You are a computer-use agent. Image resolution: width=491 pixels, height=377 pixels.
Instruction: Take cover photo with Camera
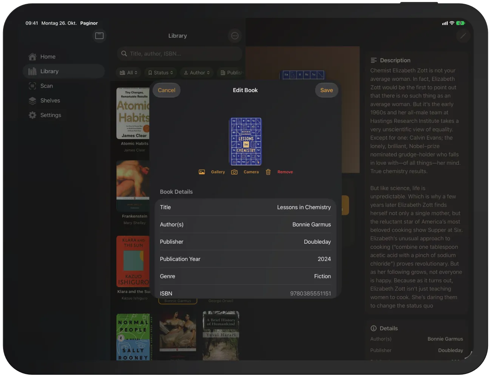(251, 172)
